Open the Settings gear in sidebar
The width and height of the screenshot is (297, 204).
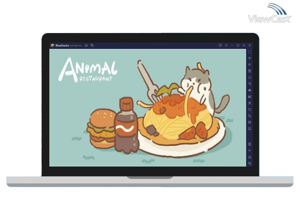coord(250,144)
